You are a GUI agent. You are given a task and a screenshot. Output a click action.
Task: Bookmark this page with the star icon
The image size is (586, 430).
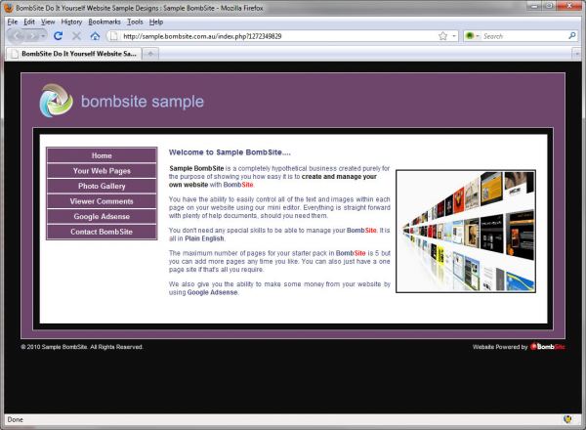tap(442, 36)
